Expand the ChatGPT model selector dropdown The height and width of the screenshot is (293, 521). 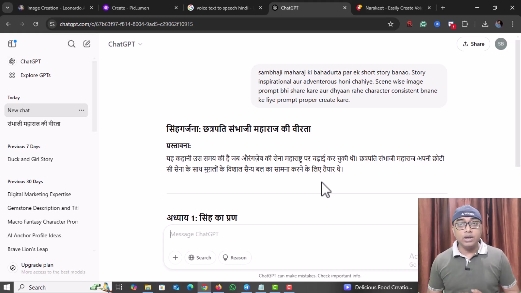tap(125, 44)
